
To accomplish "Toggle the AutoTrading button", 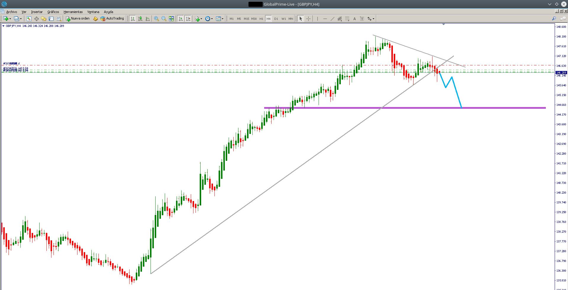I will 112,19.
